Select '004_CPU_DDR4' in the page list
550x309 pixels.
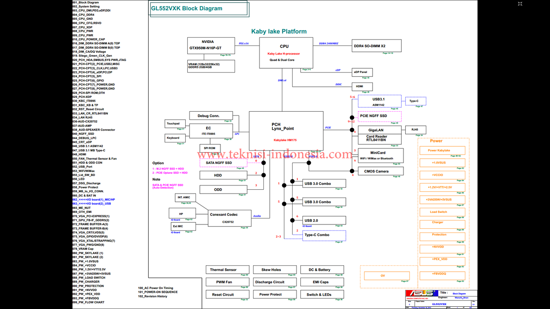point(83,15)
